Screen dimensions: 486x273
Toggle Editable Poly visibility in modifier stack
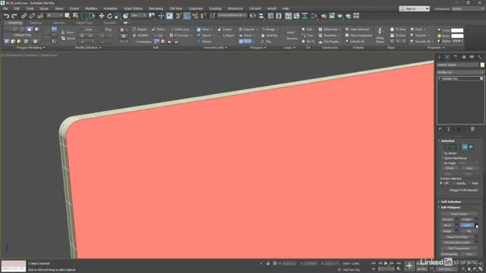pyautogui.click(x=481, y=79)
